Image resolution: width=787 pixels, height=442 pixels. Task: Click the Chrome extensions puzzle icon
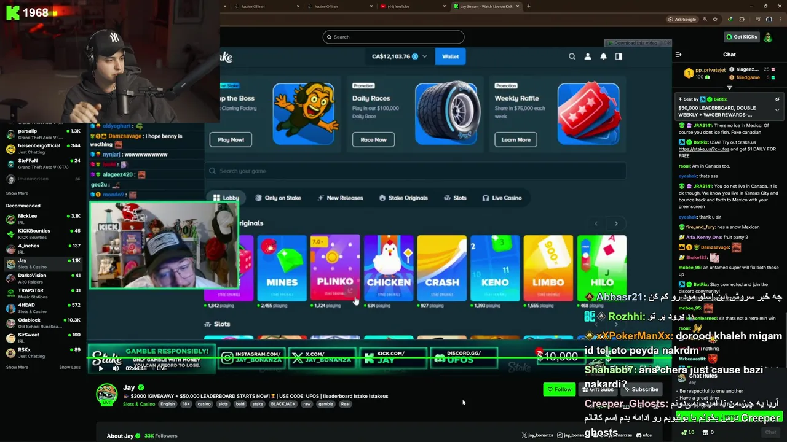(742, 20)
